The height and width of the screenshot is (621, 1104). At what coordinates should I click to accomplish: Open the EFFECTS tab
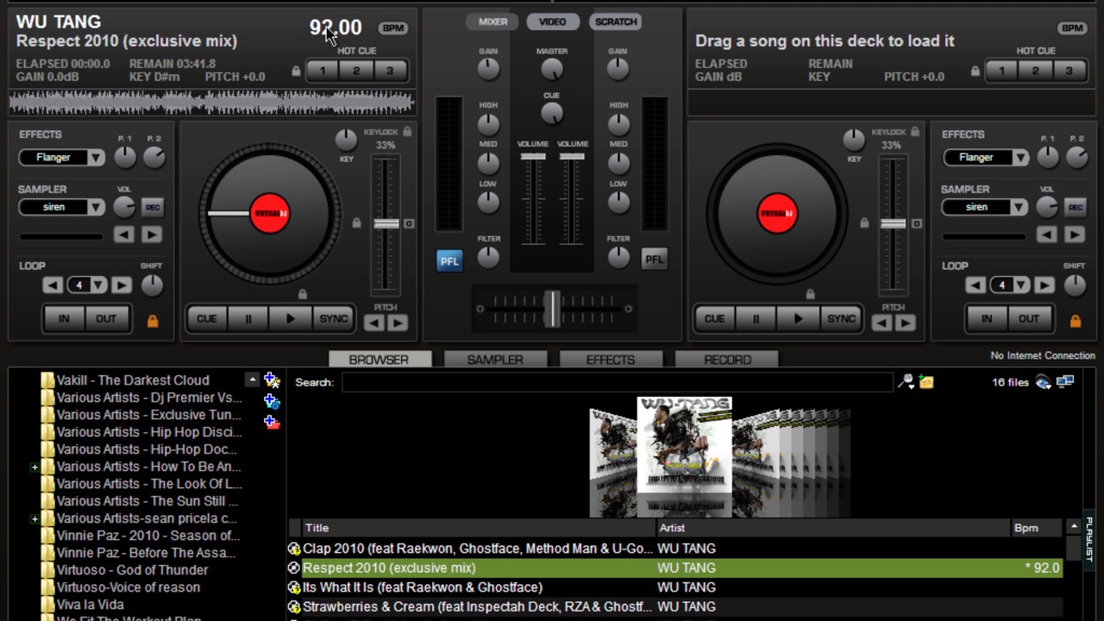tap(611, 360)
